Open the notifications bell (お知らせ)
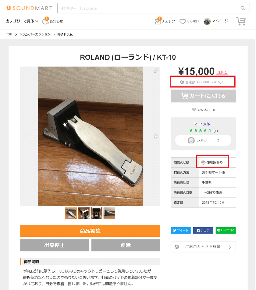This screenshot has width=256, height=290. (46, 21)
